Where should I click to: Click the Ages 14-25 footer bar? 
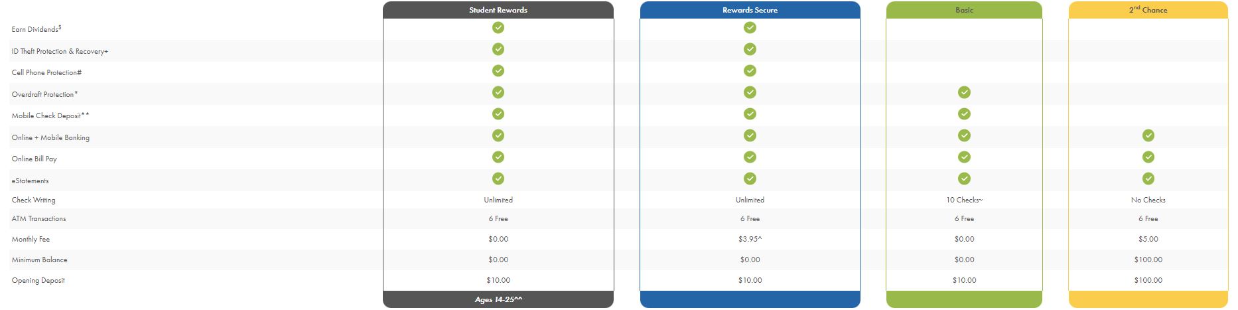pos(498,299)
